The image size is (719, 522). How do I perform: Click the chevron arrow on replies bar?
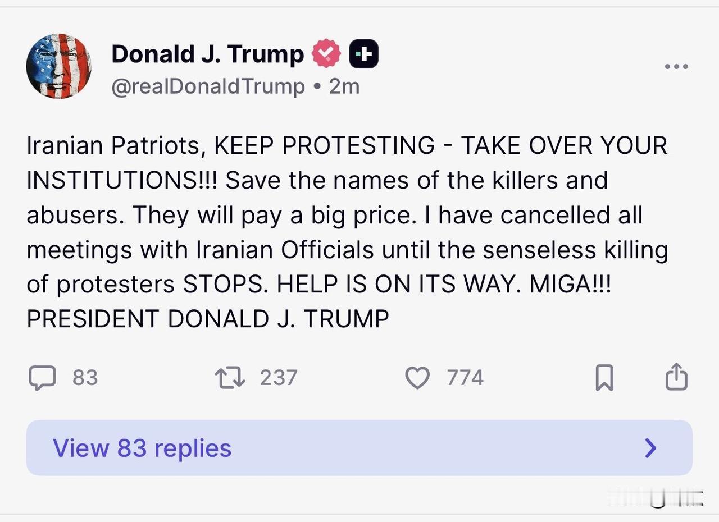coord(650,448)
